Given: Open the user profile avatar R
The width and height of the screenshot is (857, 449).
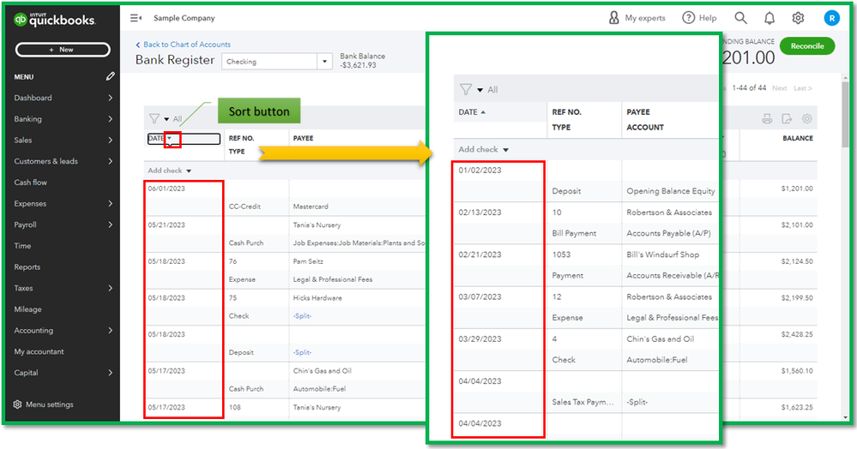Looking at the screenshot, I should point(831,18).
